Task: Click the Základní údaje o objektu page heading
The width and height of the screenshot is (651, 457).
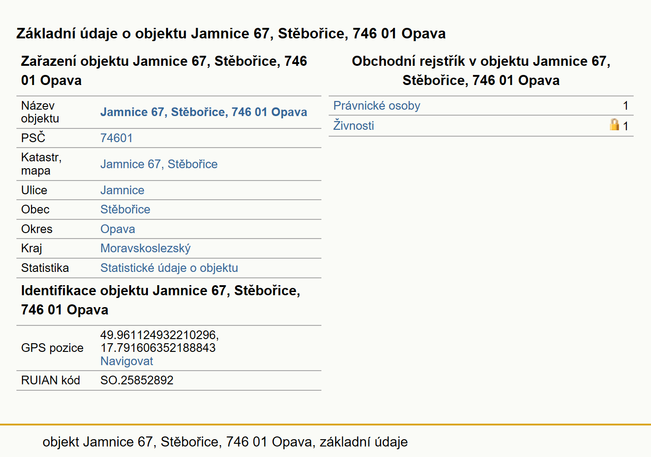Action: [x=231, y=33]
